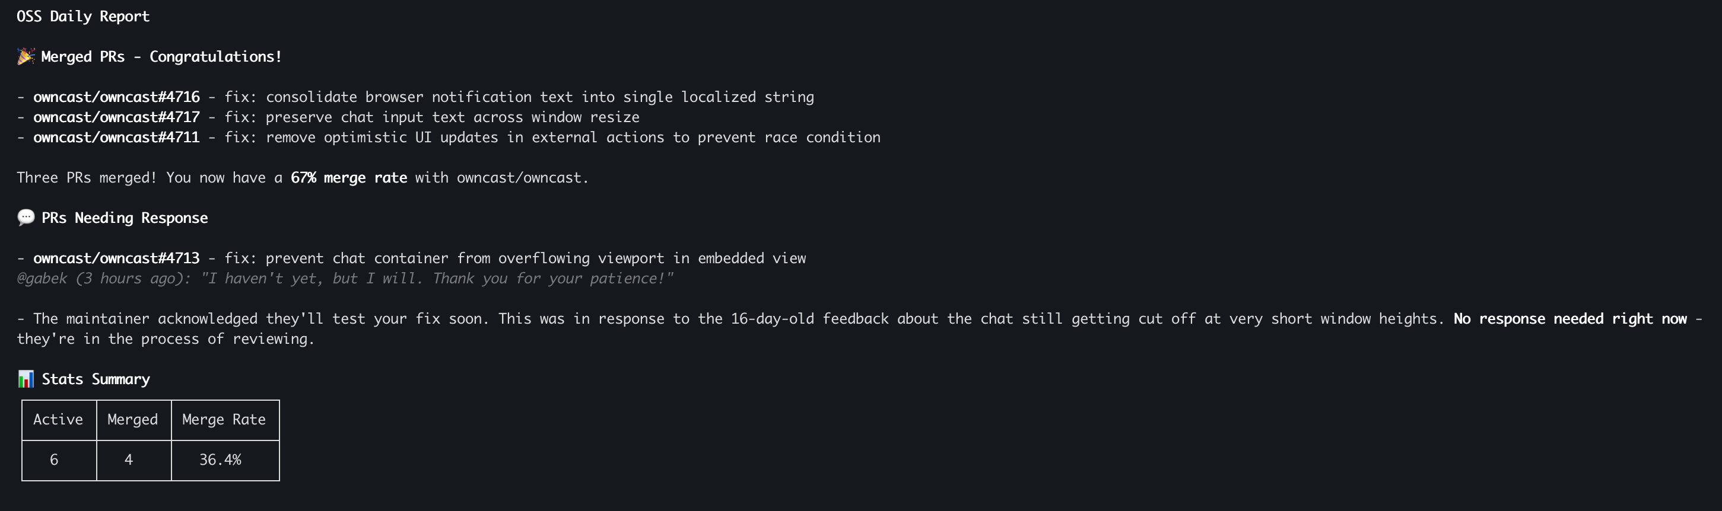This screenshot has width=1722, height=511.
Task: Click the PRs Needing Response heading
Action: 125,218
